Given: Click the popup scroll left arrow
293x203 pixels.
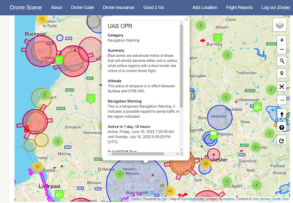Looking at the screenshot, I should [x=110, y=154].
